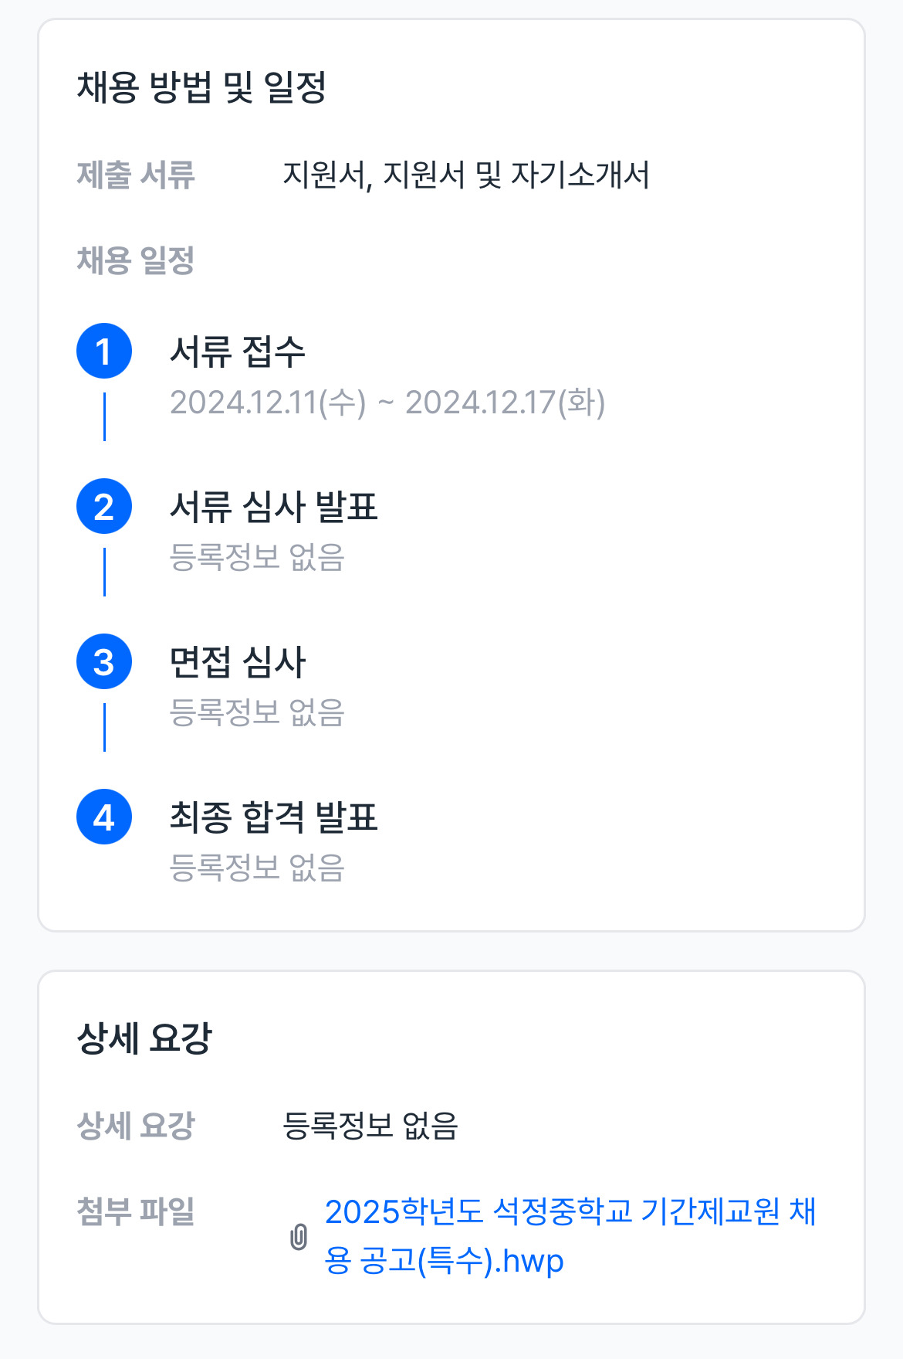Click the paperclip attachment icon

pos(299,1237)
